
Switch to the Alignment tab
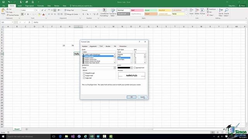tap(93, 46)
